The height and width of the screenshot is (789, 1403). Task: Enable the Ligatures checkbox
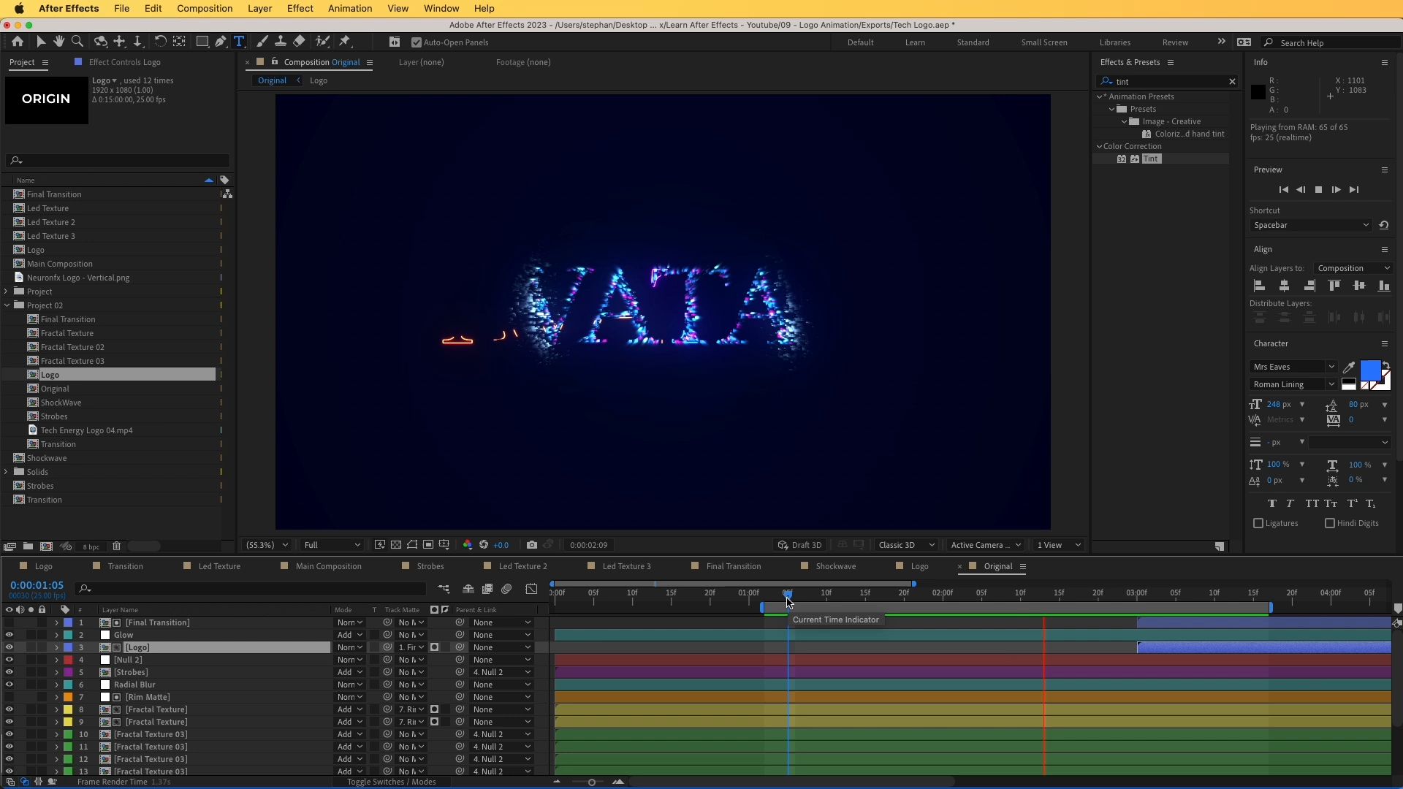(x=1258, y=523)
